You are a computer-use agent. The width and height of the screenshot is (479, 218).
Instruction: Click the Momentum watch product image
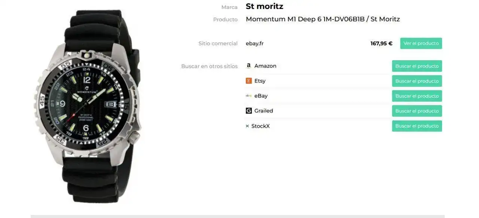point(88,106)
